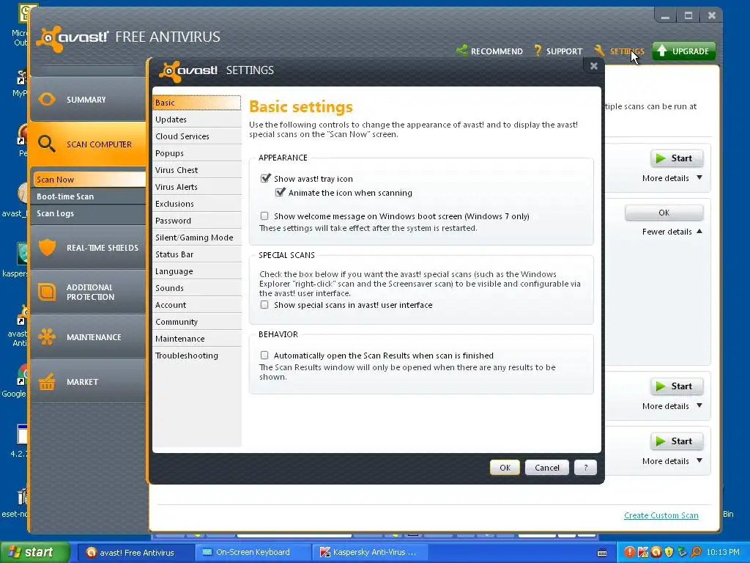Open the Popups settings category
Viewport: 750px width, 563px height.
196,153
